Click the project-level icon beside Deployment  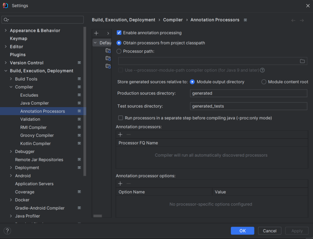[x=79, y=168]
